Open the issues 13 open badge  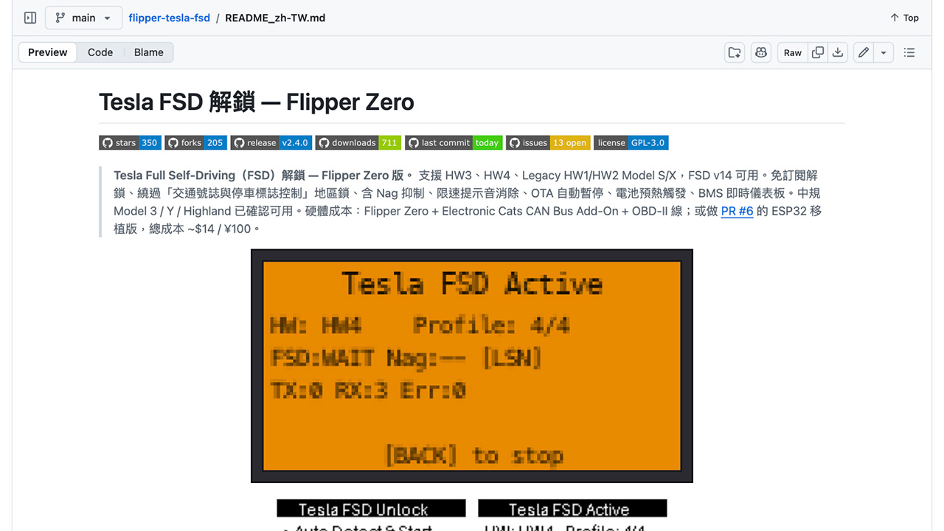(x=548, y=143)
